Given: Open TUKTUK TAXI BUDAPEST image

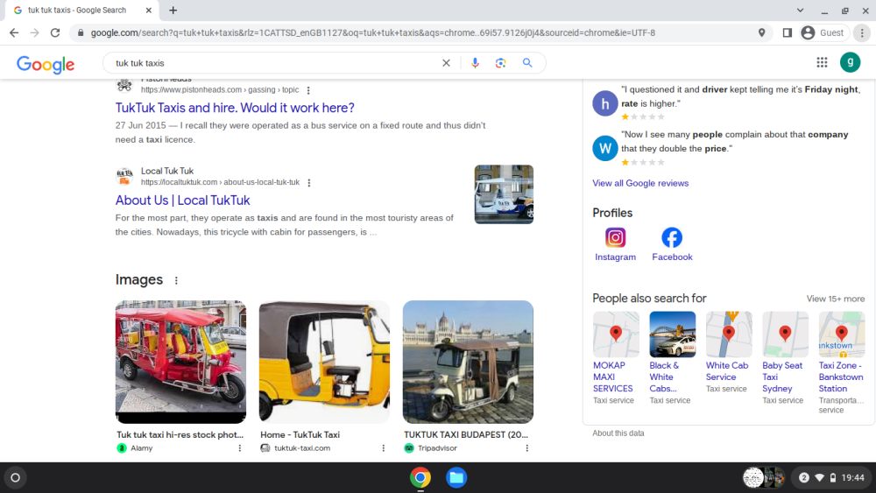Looking at the screenshot, I should click(x=468, y=362).
